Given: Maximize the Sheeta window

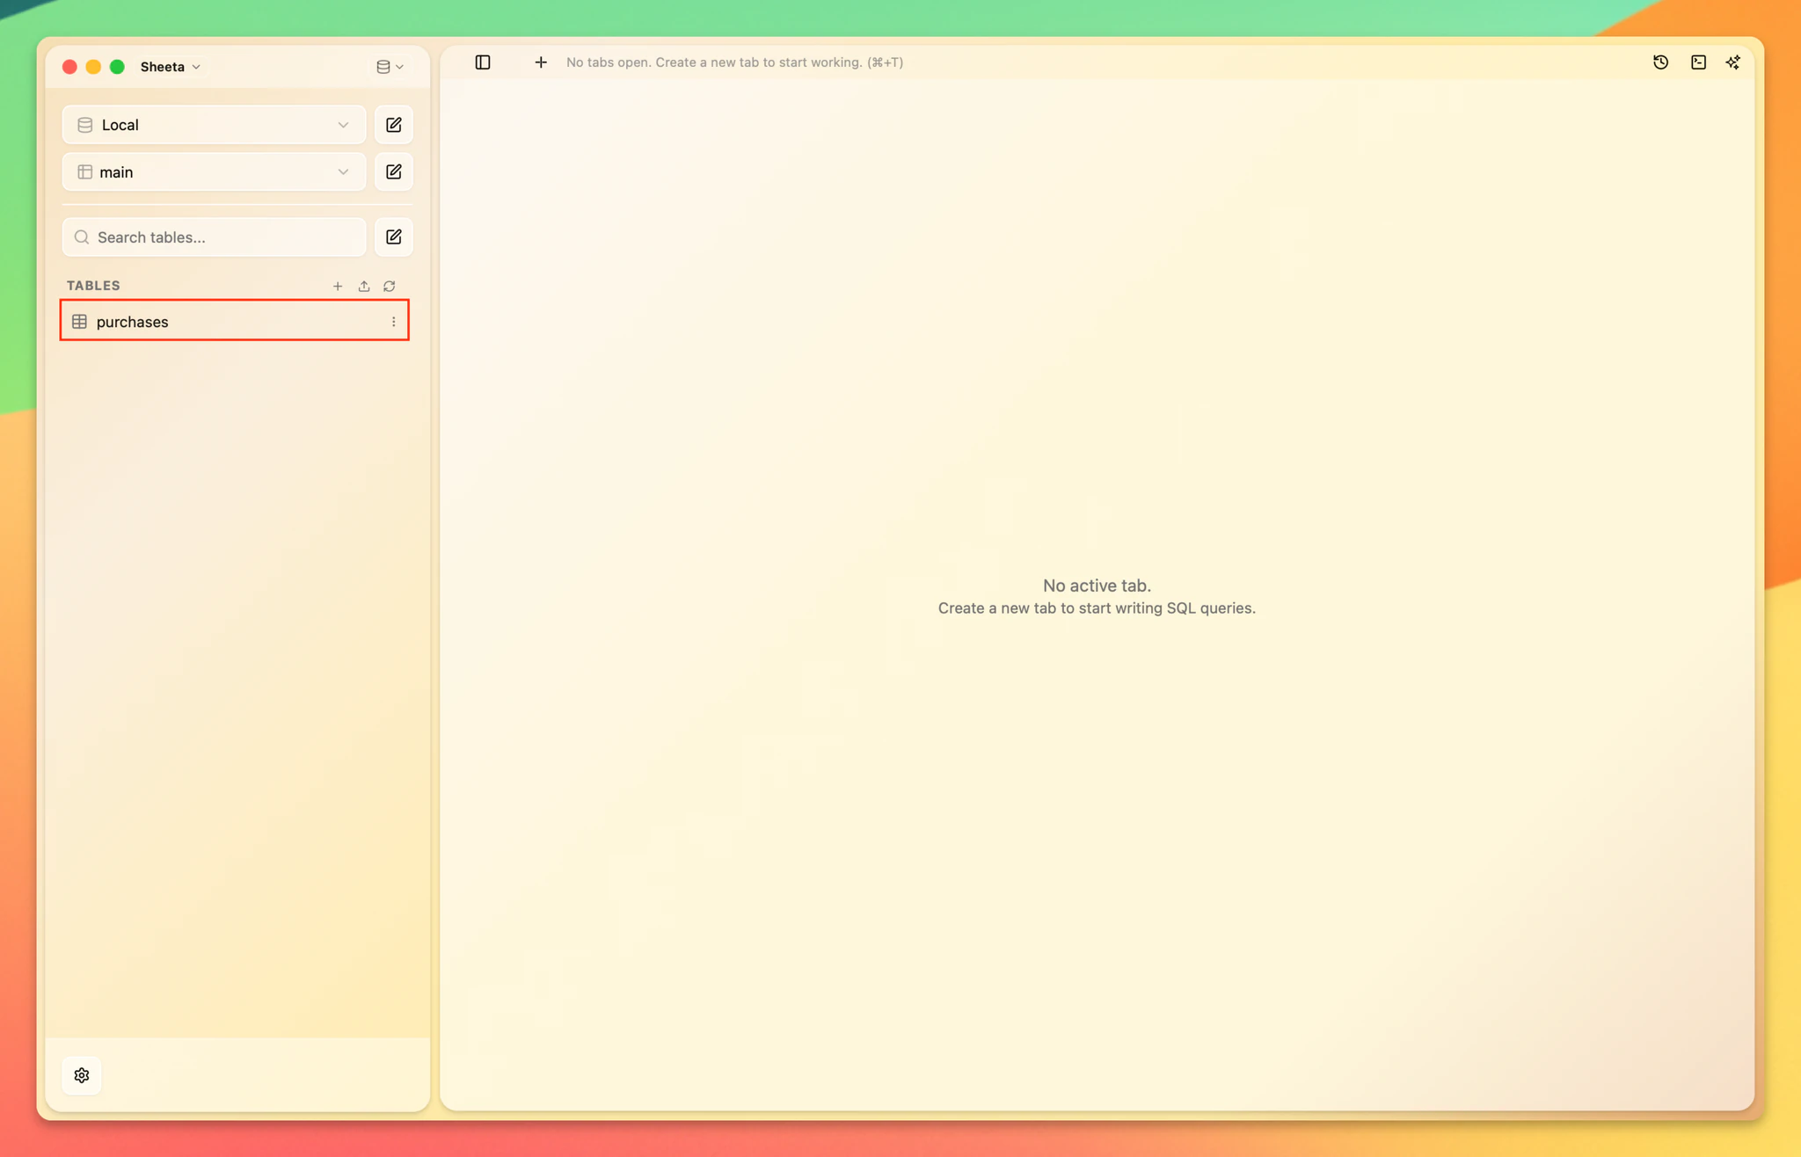Looking at the screenshot, I should click(117, 67).
